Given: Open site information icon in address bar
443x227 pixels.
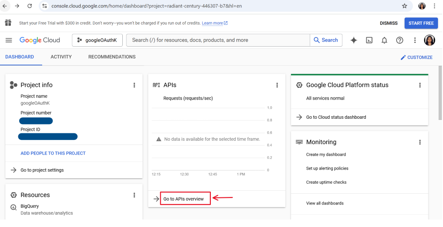Looking at the screenshot, I should [x=44, y=6].
